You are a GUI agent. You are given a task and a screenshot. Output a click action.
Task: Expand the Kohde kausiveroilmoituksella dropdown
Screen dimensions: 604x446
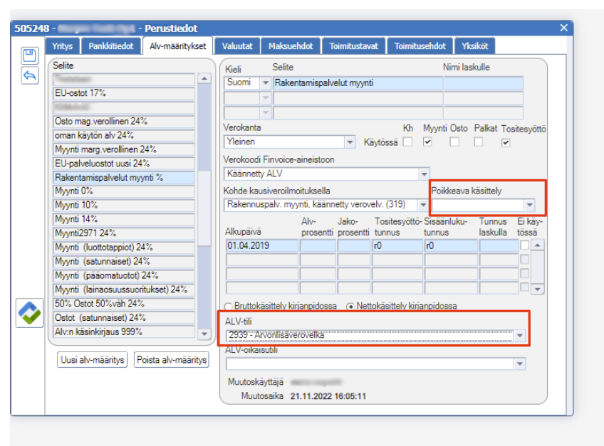tap(423, 204)
